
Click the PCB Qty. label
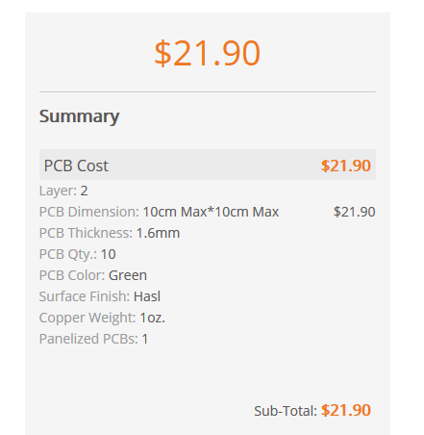point(68,254)
